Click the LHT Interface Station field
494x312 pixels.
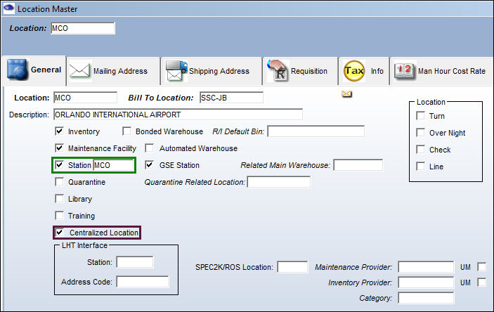(x=135, y=262)
